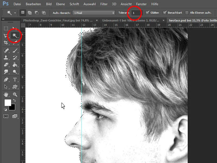Select the Clone Stamp tool
The width and height of the screenshot is (217, 163).
pyautogui.click(x=6, y=58)
